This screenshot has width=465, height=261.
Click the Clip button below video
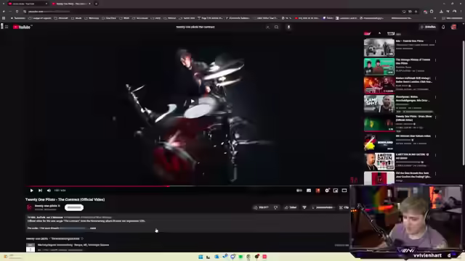344,207
